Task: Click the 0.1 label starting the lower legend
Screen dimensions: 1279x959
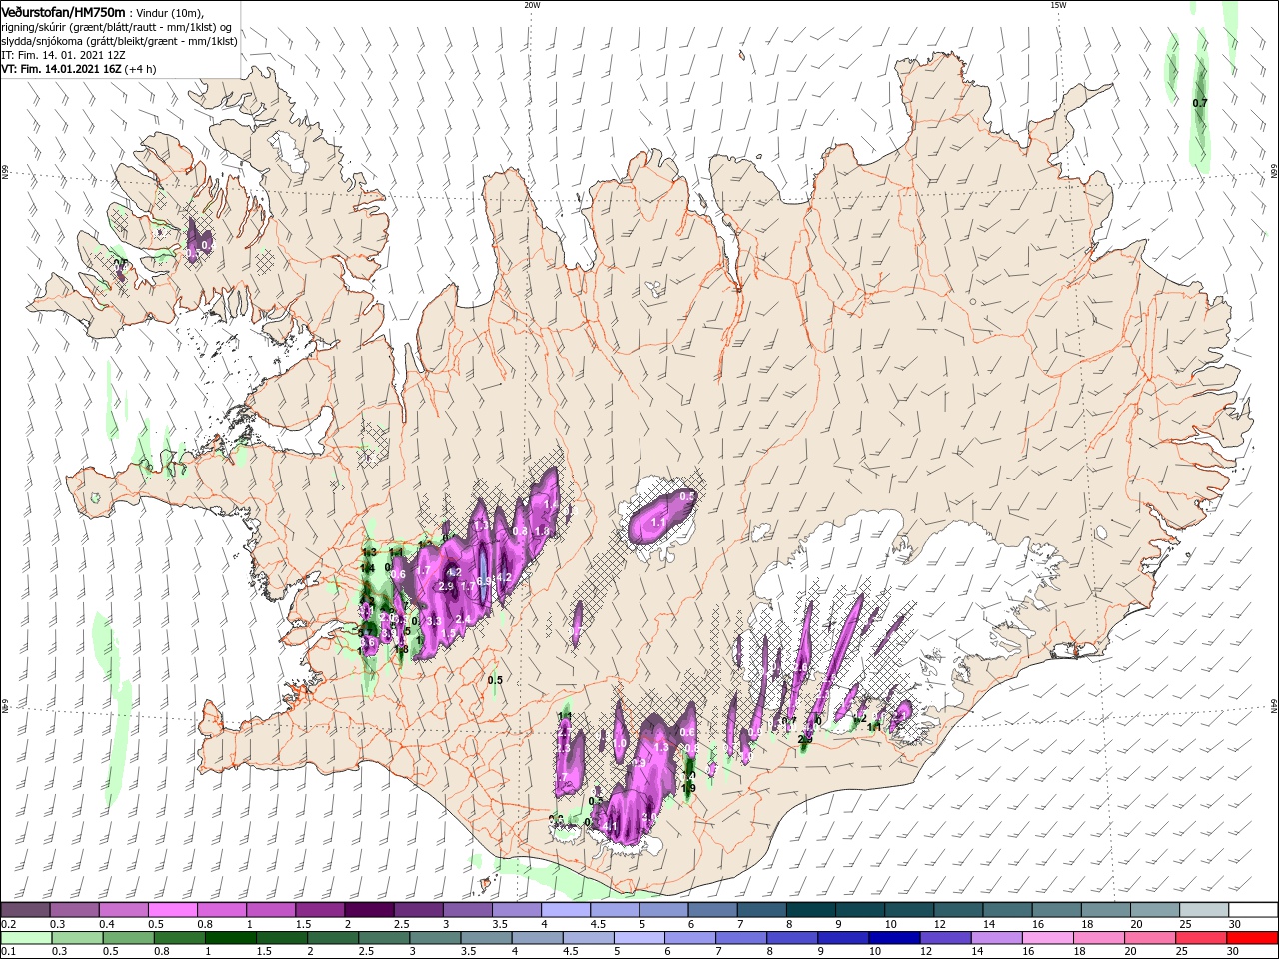Action: click(x=8, y=952)
